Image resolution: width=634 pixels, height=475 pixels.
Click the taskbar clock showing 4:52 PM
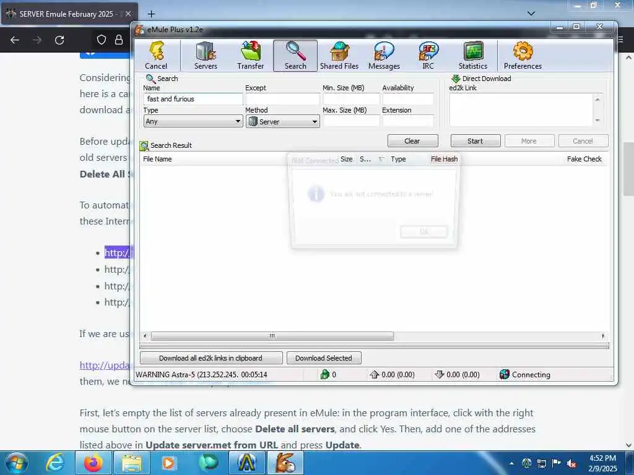click(x=602, y=463)
